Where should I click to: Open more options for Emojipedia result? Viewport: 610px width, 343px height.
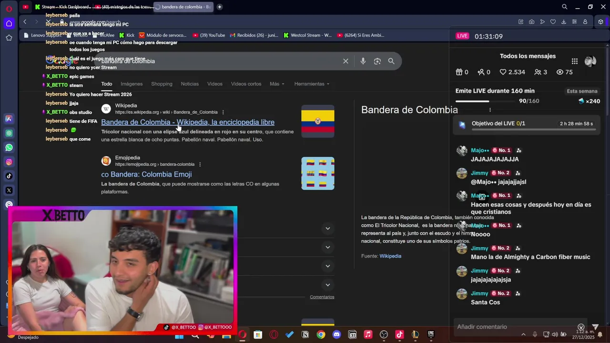200,164
